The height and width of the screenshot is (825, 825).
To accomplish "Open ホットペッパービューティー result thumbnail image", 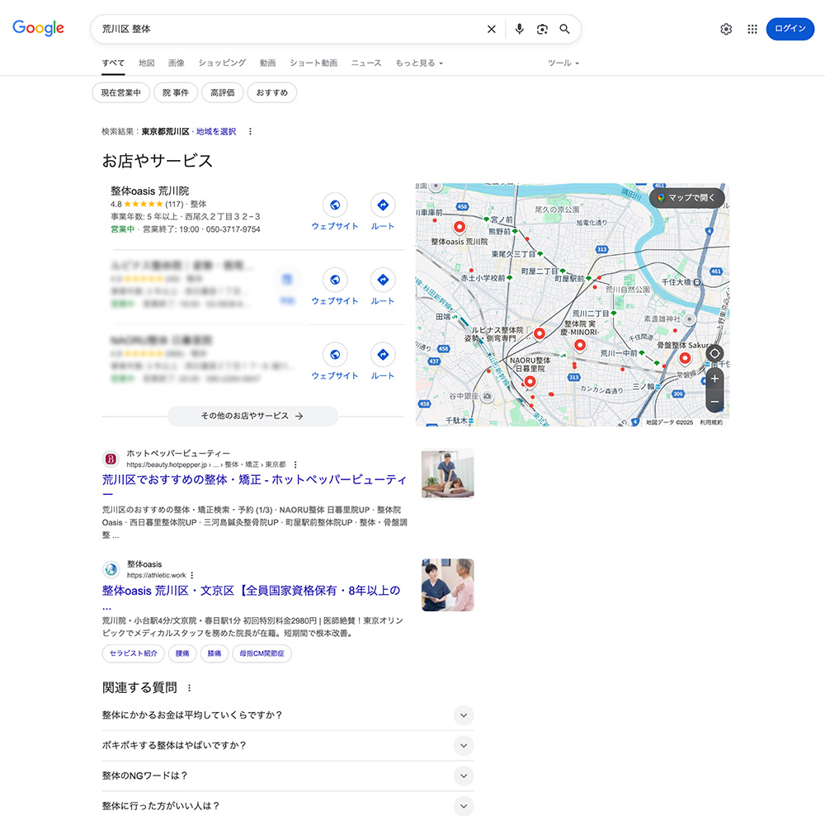I will point(448,474).
